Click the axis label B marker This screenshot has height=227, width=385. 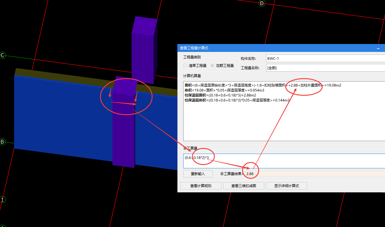(x=2, y=142)
